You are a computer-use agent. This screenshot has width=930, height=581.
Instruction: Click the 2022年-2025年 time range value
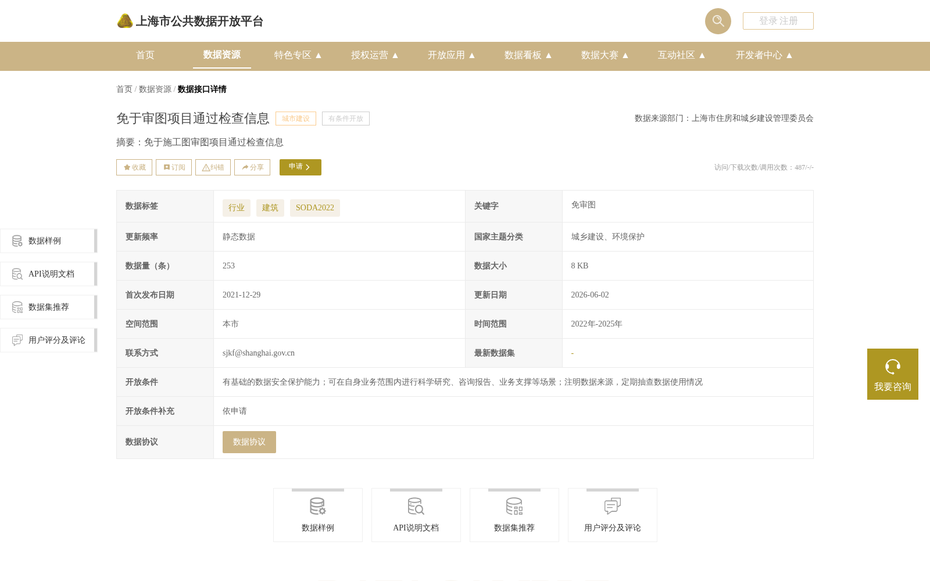pyautogui.click(x=597, y=324)
